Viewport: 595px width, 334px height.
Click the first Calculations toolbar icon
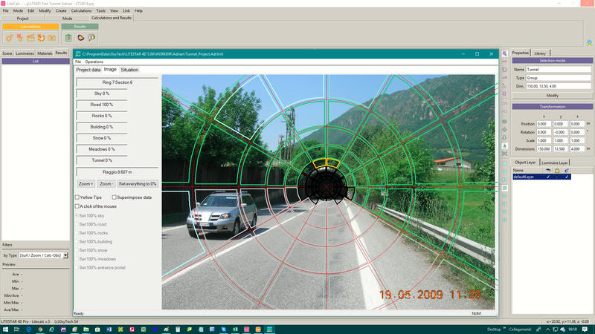point(10,37)
